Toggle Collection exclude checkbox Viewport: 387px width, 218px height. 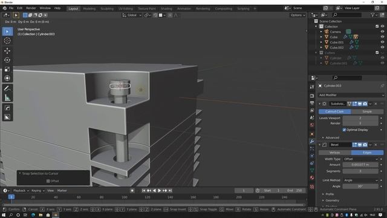point(377,27)
